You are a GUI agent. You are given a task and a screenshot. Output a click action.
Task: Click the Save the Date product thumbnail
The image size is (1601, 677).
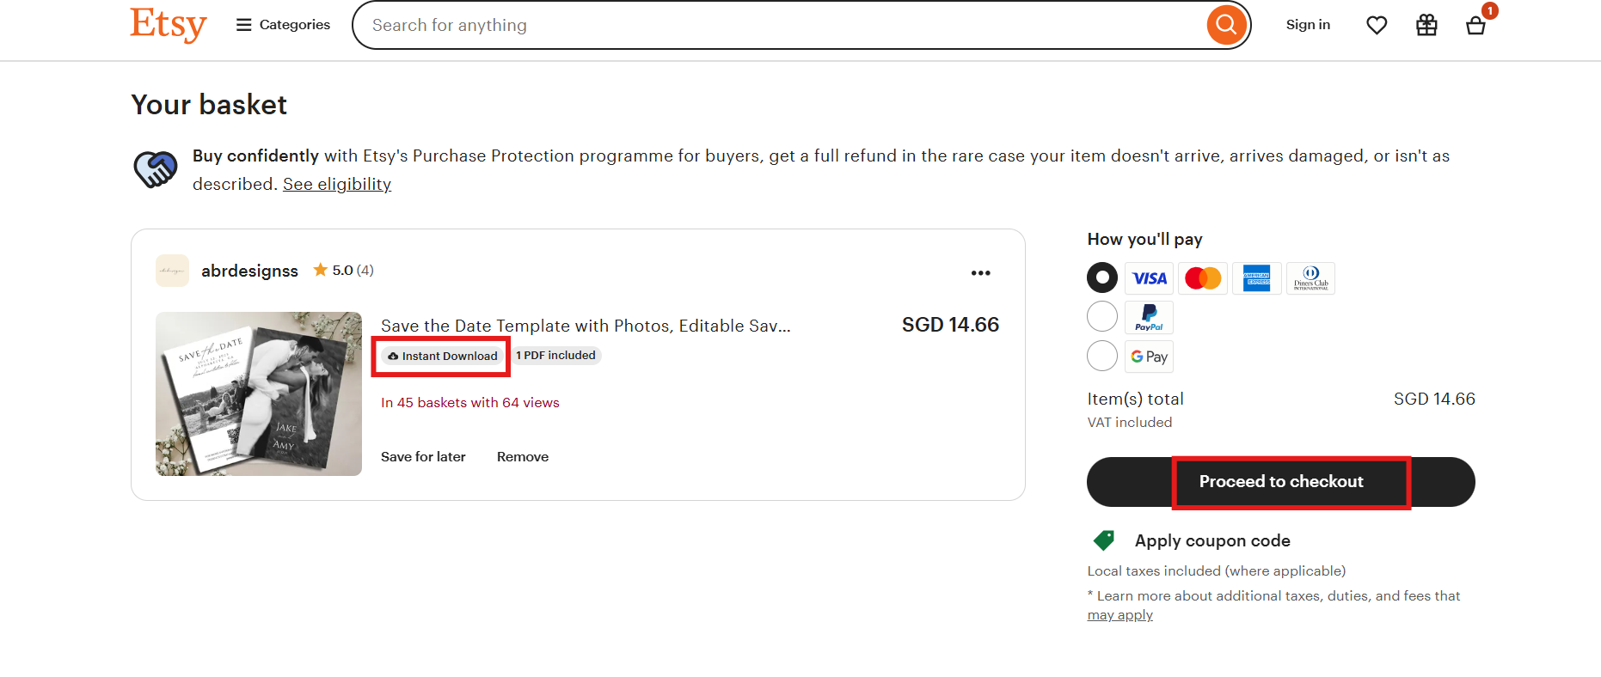(x=258, y=393)
